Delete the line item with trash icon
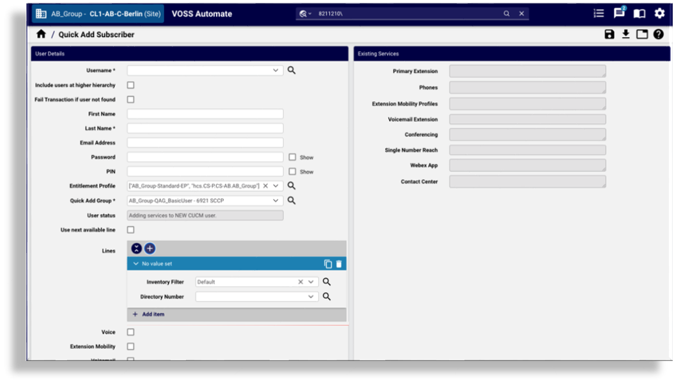The image size is (674, 384). pos(339,264)
